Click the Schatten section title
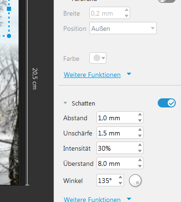Viewport: 181px width, 202px height. (x=83, y=103)
